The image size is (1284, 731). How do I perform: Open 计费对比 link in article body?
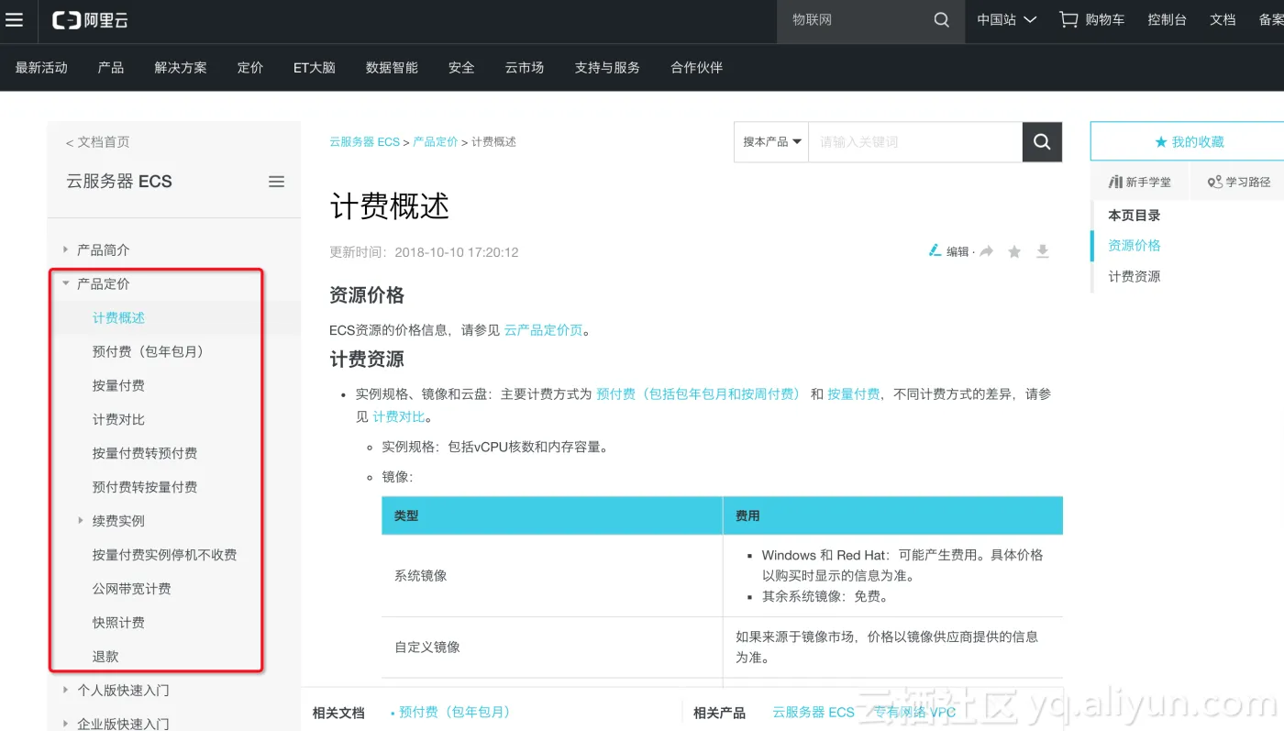(399, 416)
